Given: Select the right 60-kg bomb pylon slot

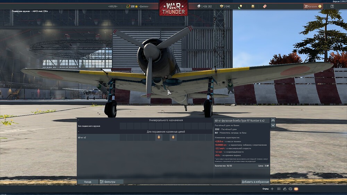Looking at the screenshot, I should point(173,137).
